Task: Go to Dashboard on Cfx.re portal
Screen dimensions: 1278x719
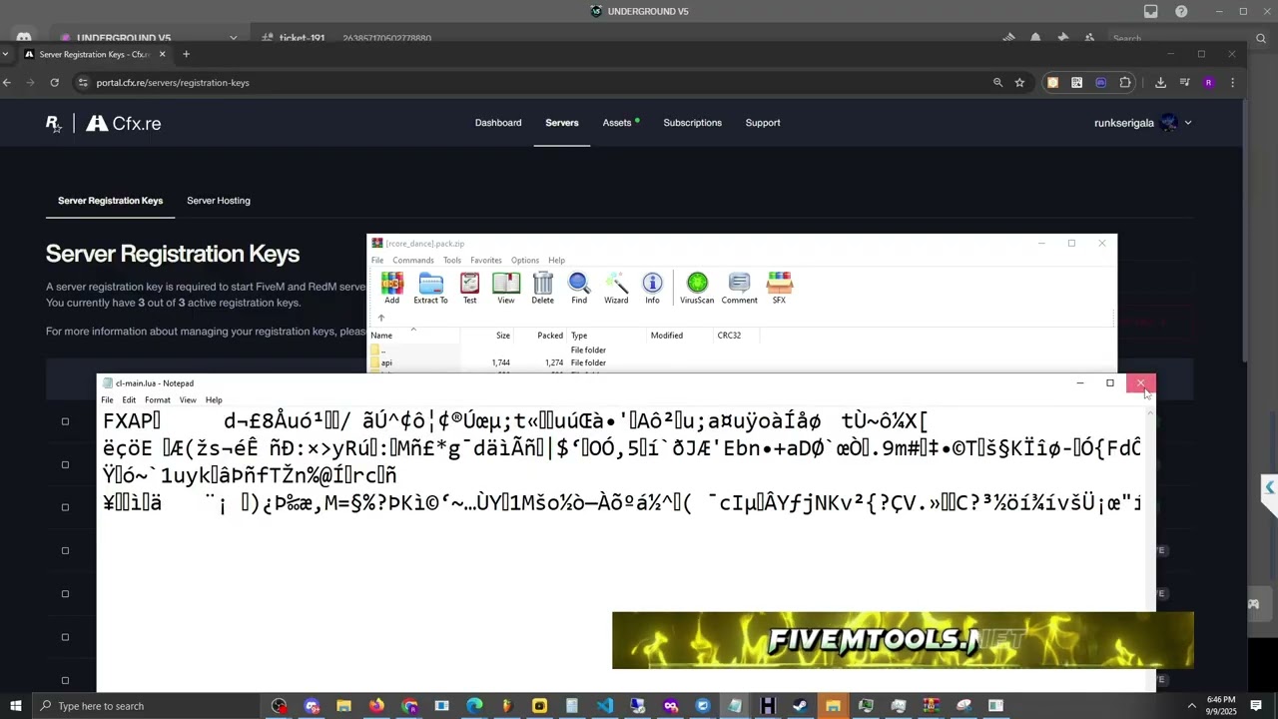Action: (498, 123)
